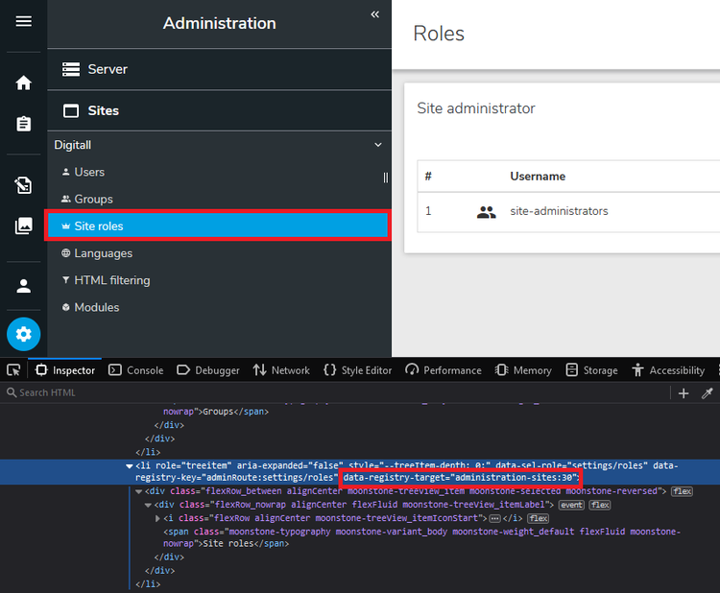Image resolution: width=720 pixels, height=593 pixels.
Task: Switch to the Debugger tab
Action: [x=208, y=370]
